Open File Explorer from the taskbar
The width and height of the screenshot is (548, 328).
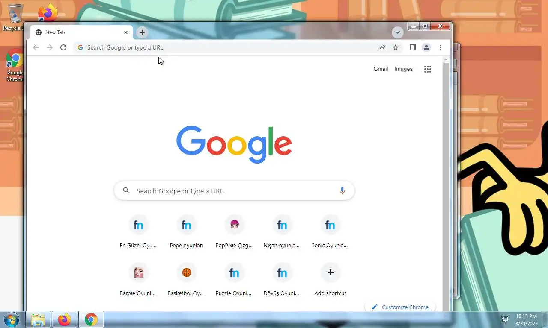[38, 319]
